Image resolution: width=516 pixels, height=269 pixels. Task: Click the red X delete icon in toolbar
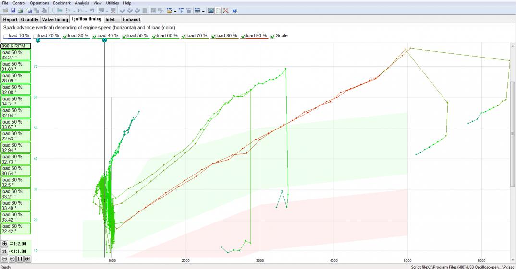click(x=226, y=11)
